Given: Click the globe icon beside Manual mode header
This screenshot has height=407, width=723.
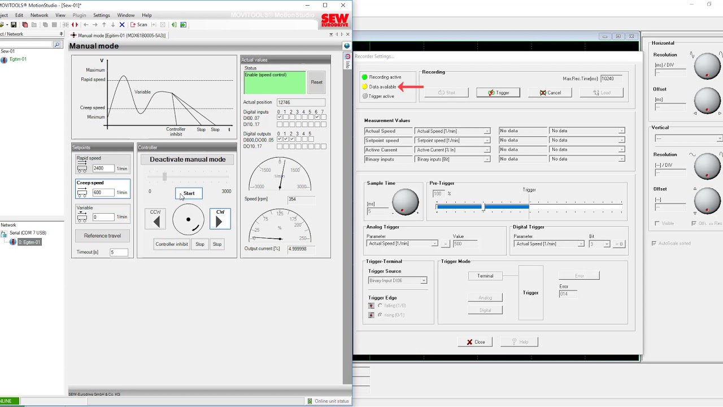Looking at the screenshot, I should coord(347,46).
